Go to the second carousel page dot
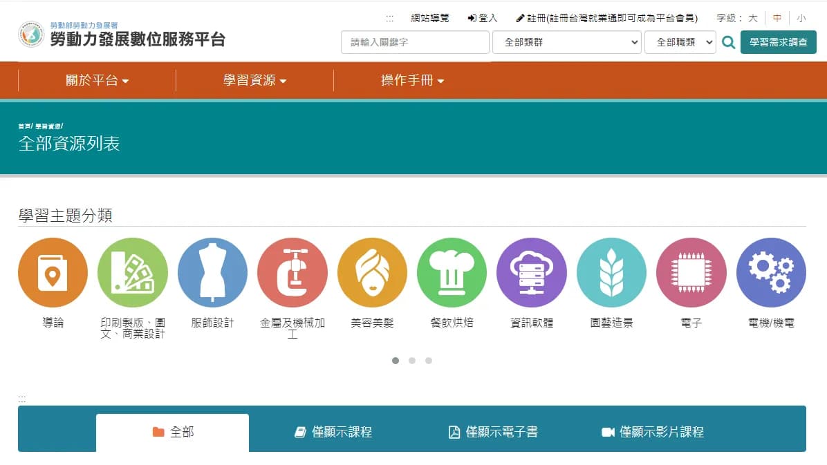Viewport: 827px width, 465px height. point(412,361)
